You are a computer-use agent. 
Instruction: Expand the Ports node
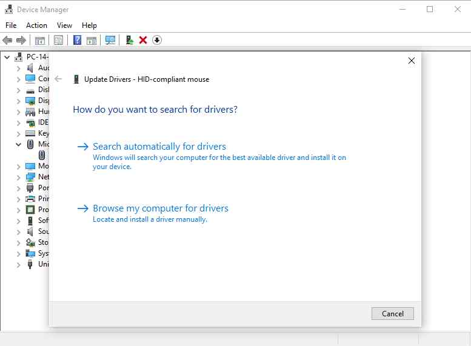click(x=18, y=188)
